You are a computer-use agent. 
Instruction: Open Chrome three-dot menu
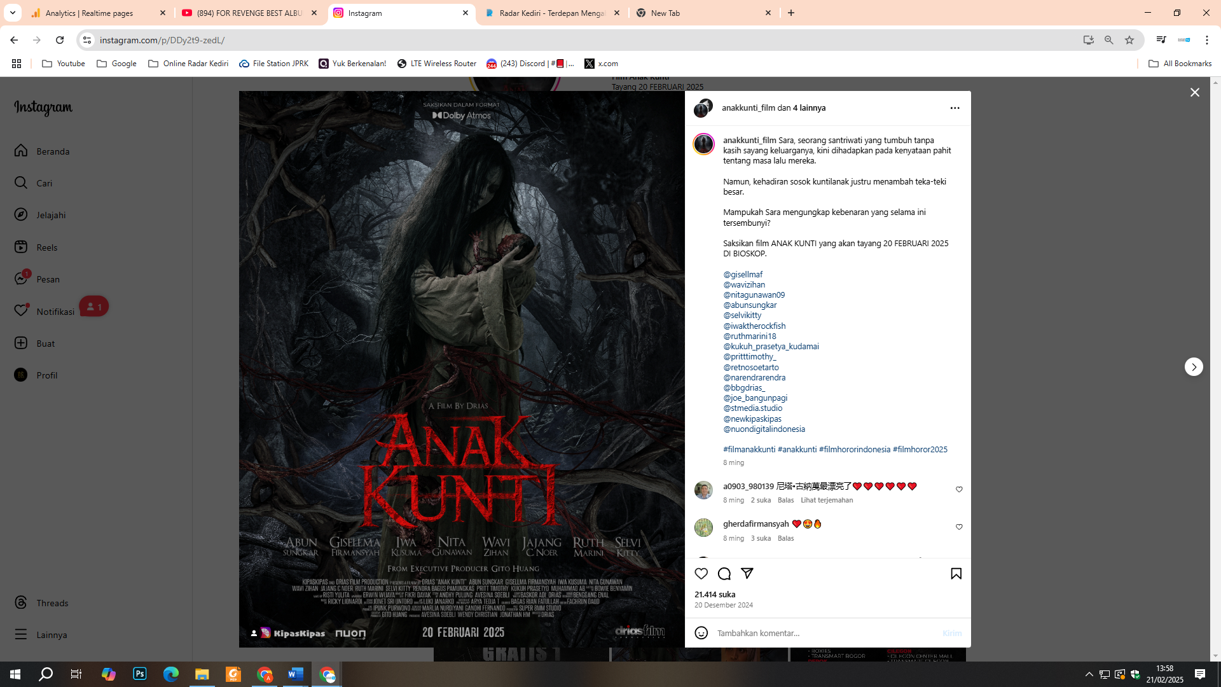pos(1207,40)
